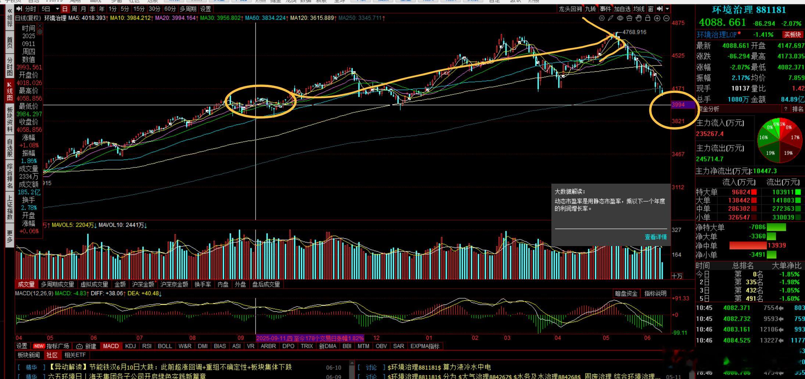Viewport: 805px width, 379px height.
Task: Click news list scrollbar up arrow
Action: pos(351,363)
